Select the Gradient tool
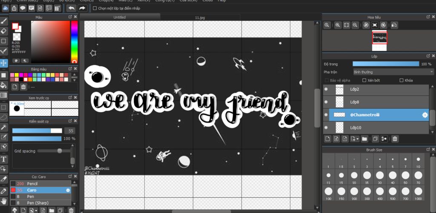The width and height of the screenshot is (436, 213). pyautogui.click(x=3, y=95)
